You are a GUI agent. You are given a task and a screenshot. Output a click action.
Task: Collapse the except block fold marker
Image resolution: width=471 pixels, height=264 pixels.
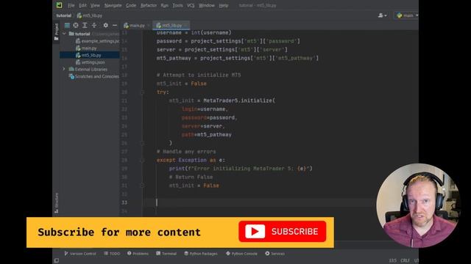(x=142, y=160)
